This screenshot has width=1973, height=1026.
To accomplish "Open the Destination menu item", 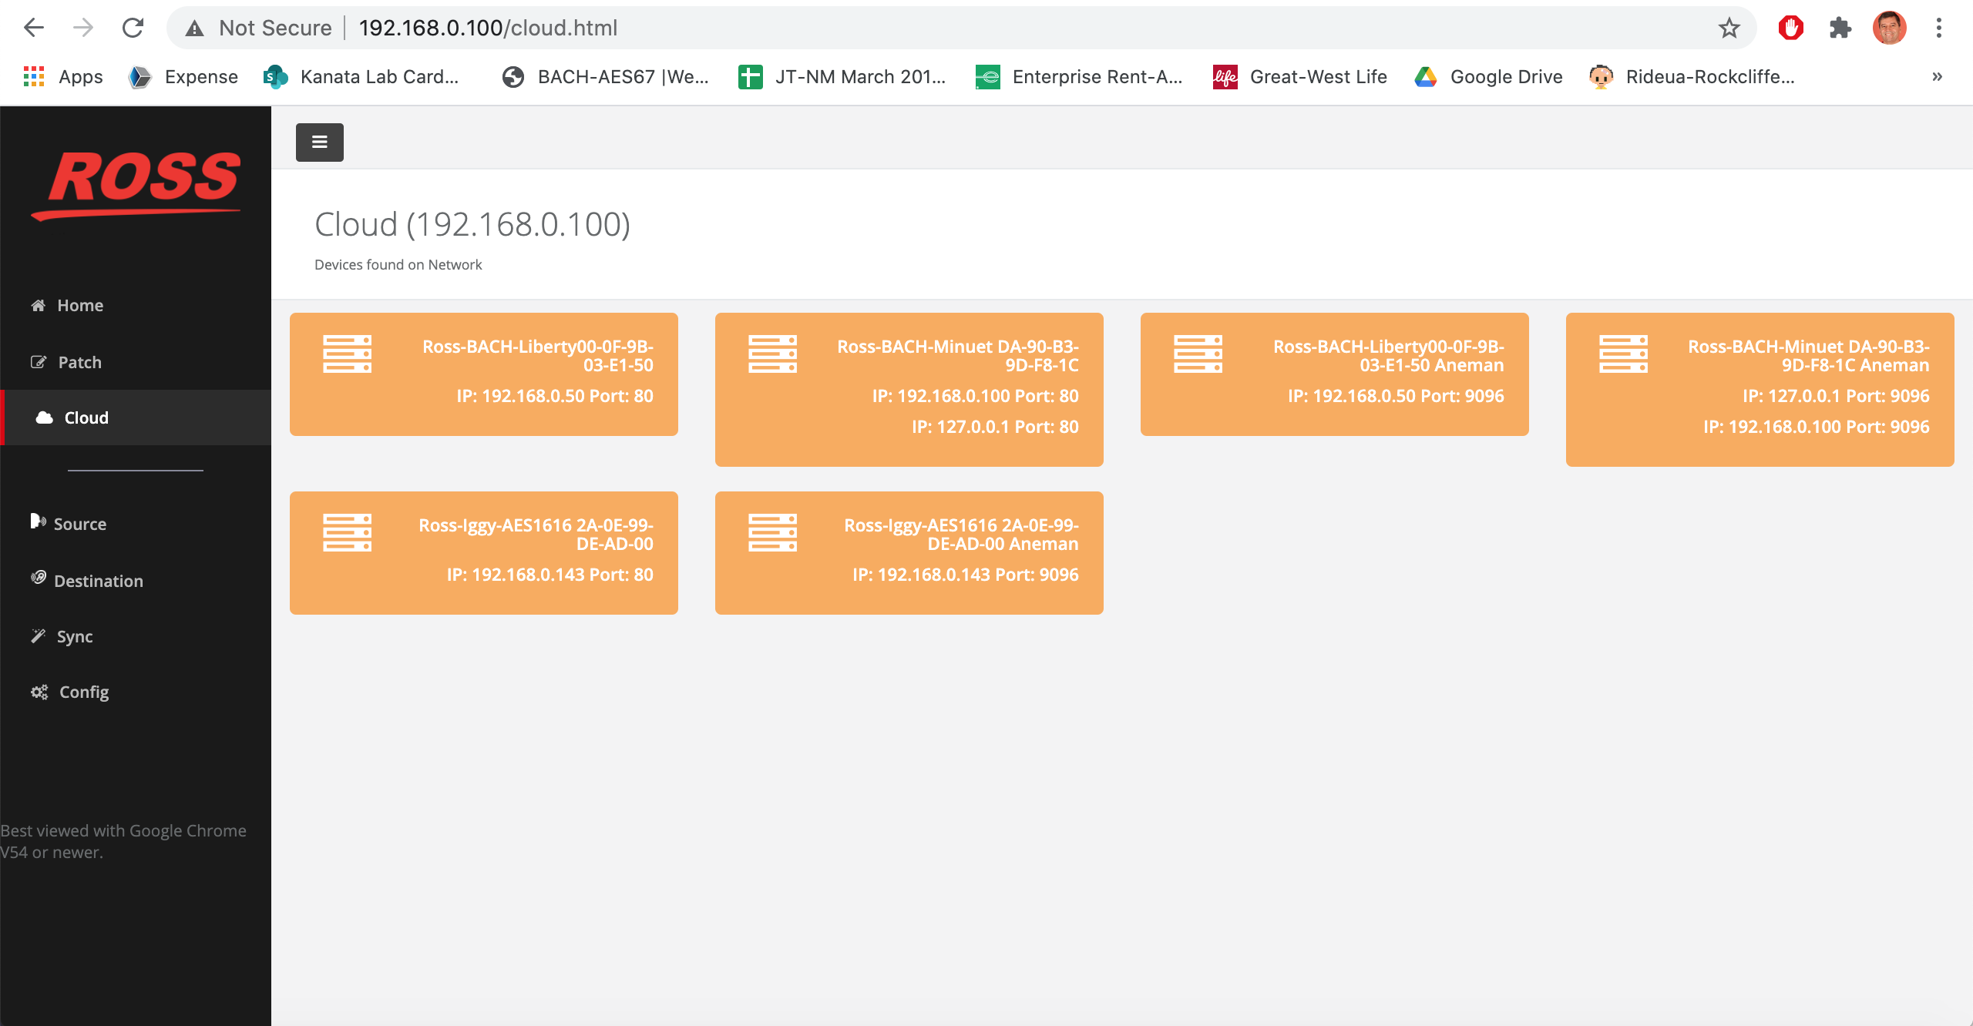I will (x=136, y=581).
